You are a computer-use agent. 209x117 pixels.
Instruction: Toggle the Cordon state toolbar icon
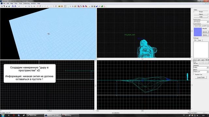click(59, 6)
